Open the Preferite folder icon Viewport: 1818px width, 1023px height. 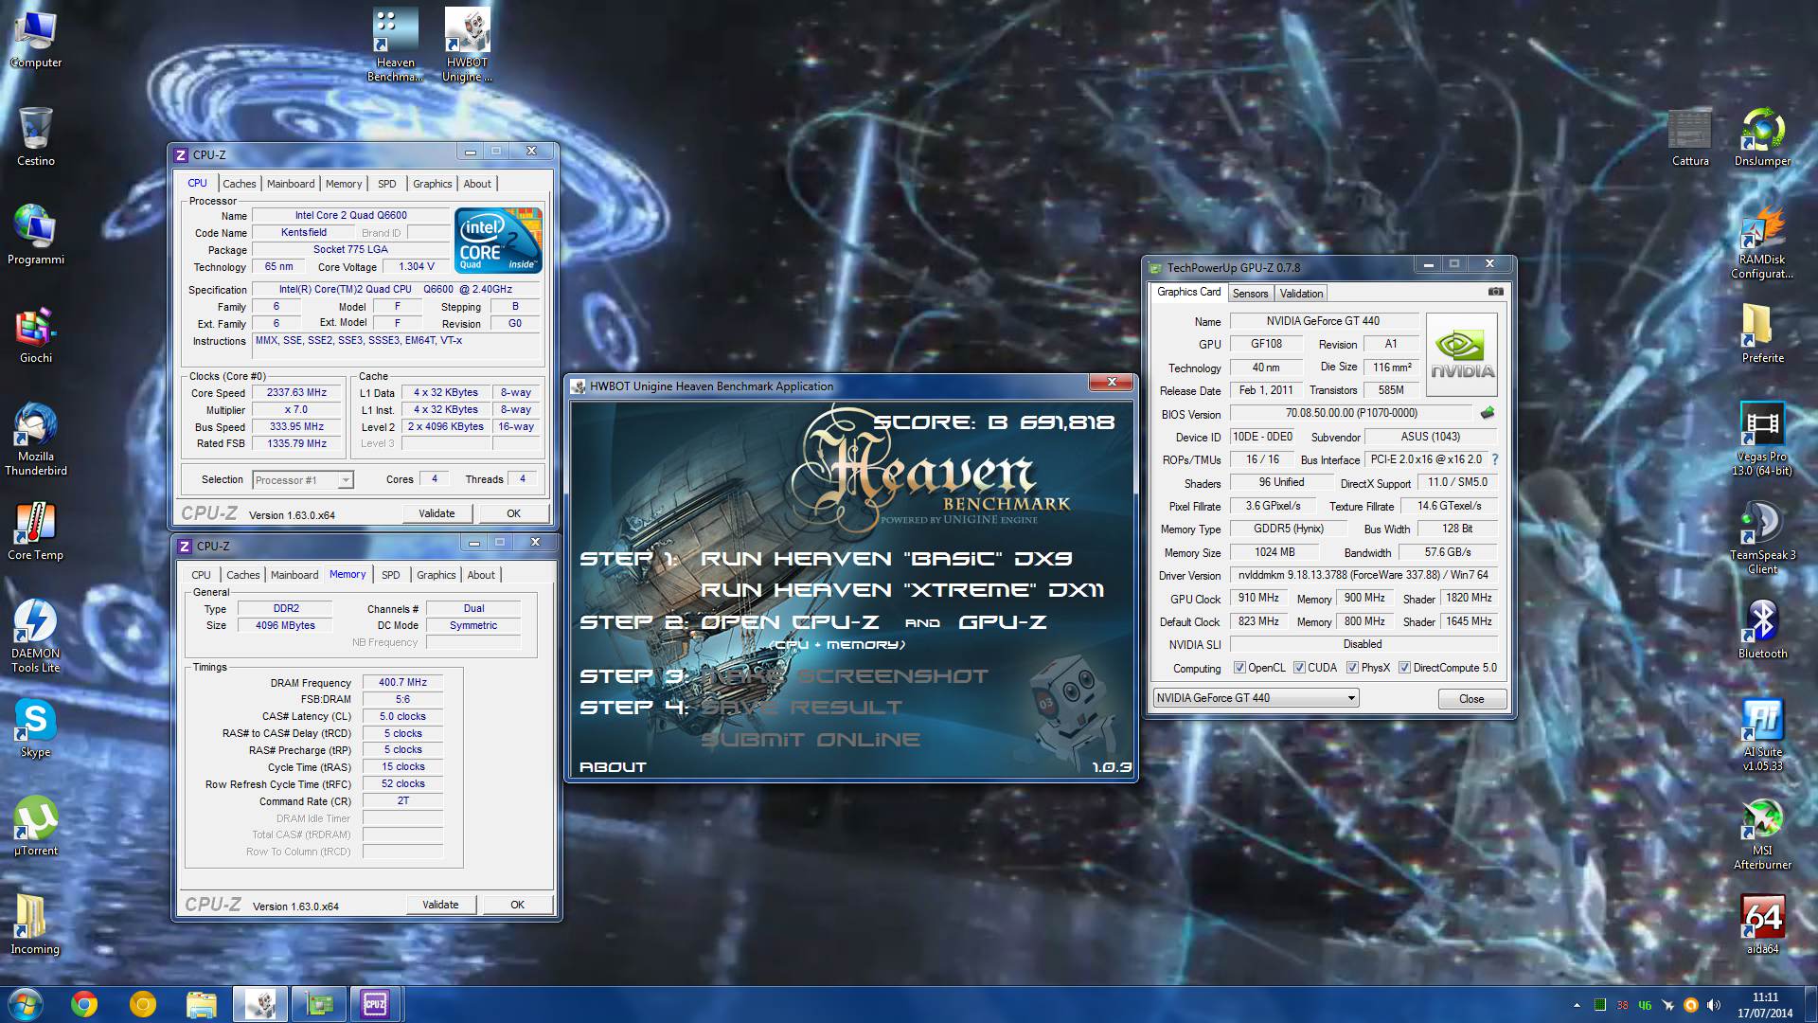(1762, 333)
